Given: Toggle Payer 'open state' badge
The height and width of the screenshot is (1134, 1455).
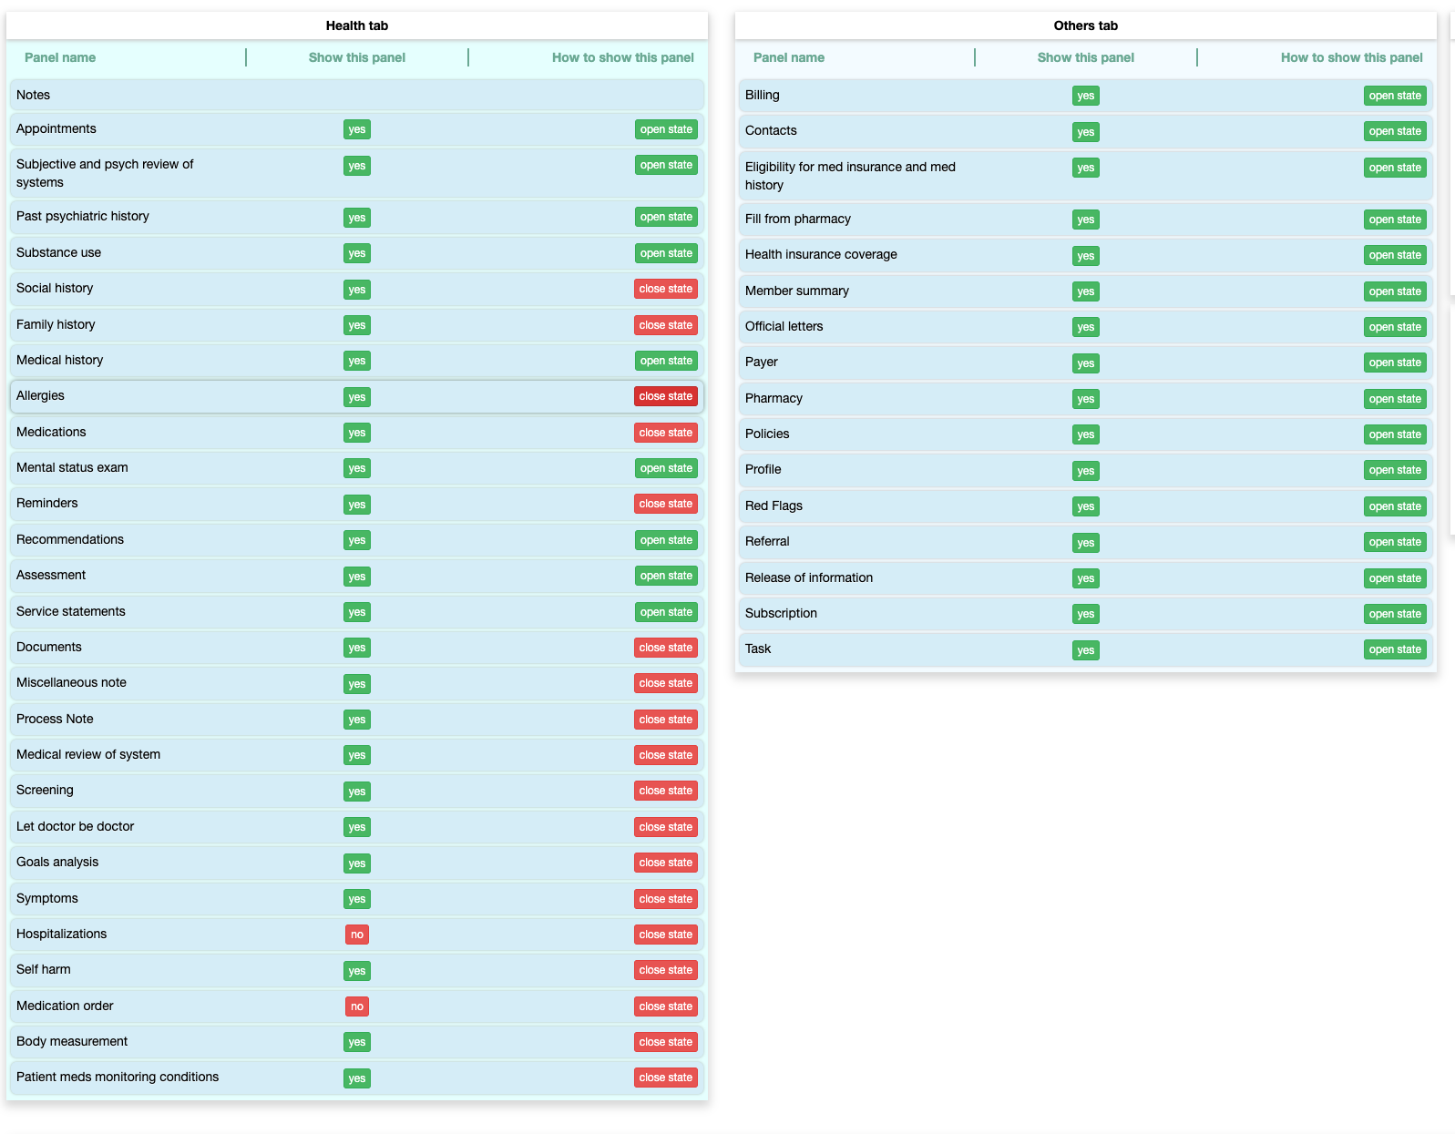Looking at the screenshot, I should [x=1395, y=363].
